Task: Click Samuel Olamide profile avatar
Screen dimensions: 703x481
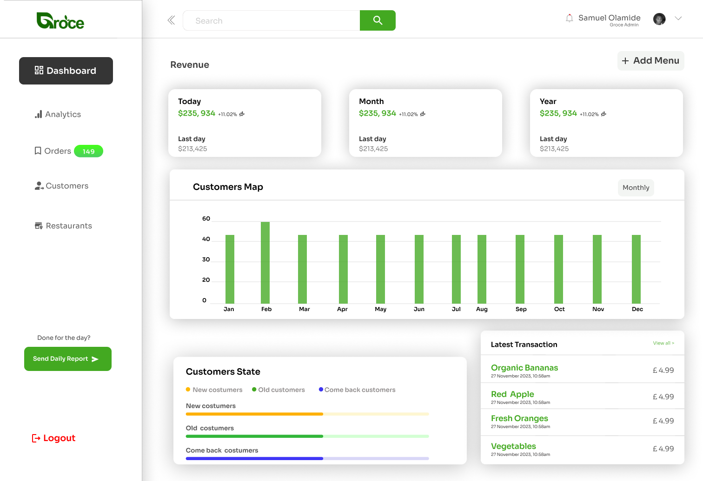Action: coord(659,19)
